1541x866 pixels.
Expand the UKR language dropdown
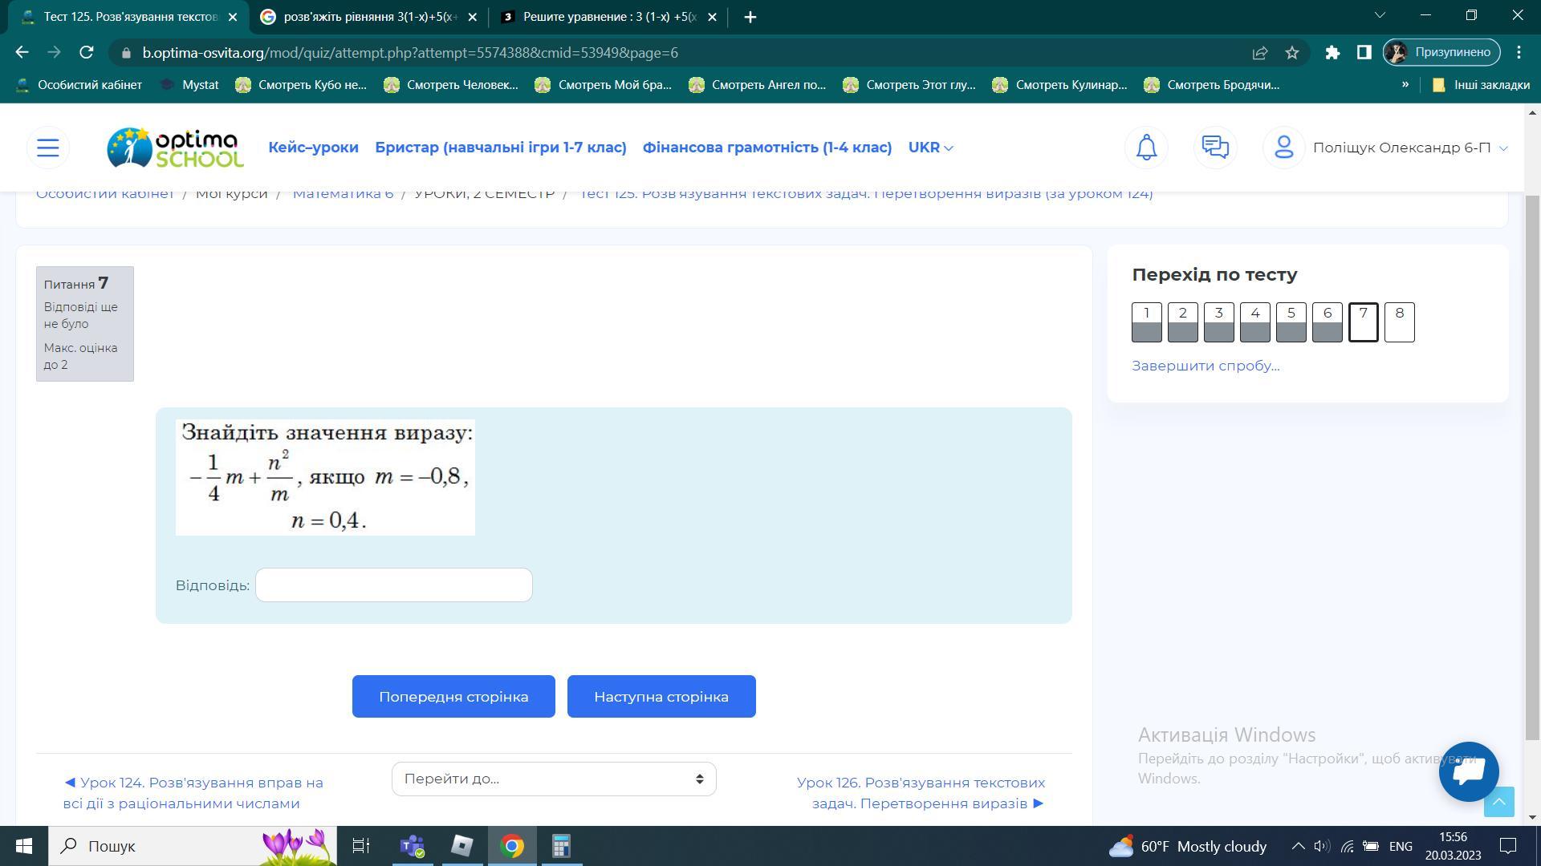click(930, 148)
